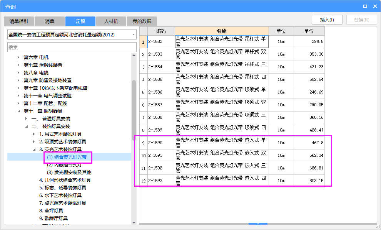
Task: Click price cell 562.34
Action: coord(309,155)
